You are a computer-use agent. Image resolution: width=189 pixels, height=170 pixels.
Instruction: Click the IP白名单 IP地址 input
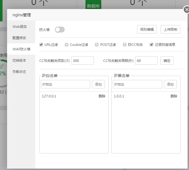[x=65, y=84]
